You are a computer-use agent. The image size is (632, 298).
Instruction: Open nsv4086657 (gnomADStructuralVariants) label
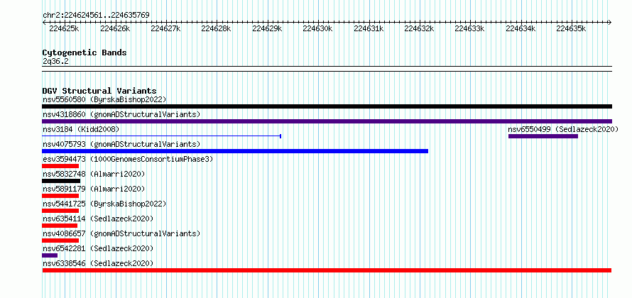[121, 233]
